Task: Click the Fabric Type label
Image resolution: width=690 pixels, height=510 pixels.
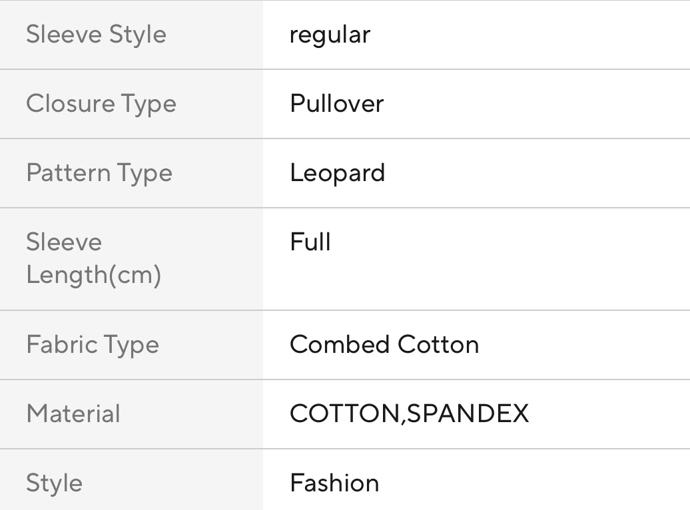Action: point(93,345)
